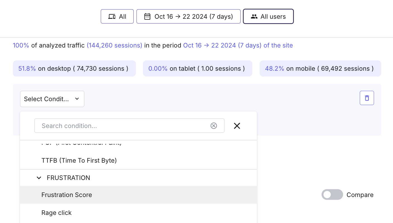This screenshot has width=393, height=223.
Task: Open the Oct 16 → 22 2024 date picker
Action: tap(188, 16)
